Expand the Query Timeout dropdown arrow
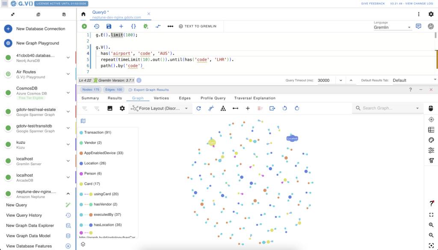The image size is (438, 250). tap(341, 80)
